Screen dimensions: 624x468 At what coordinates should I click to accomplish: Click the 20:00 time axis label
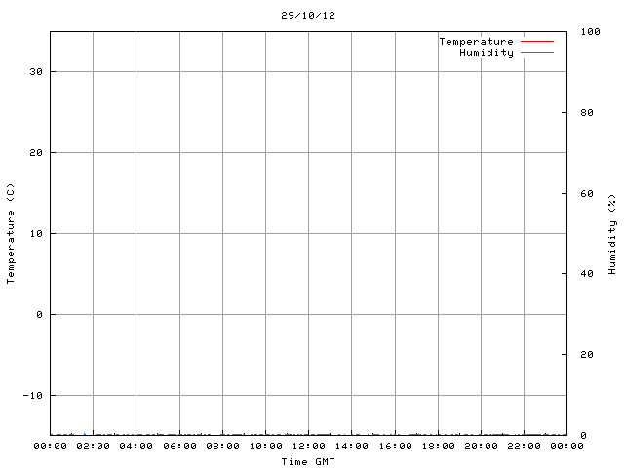[x=481, y=447]
